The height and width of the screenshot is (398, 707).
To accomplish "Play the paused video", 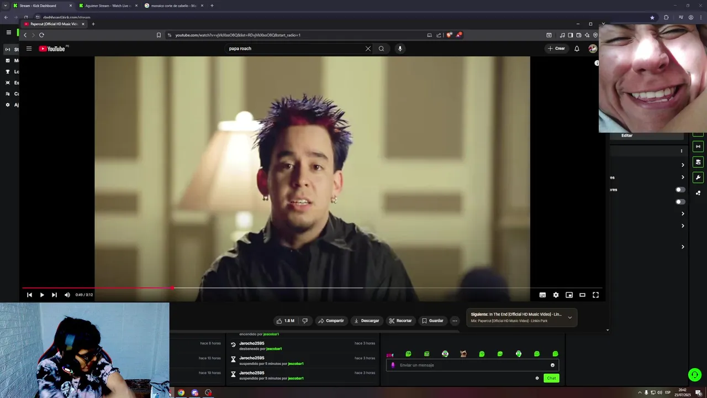I will click(x=41, y=295).
